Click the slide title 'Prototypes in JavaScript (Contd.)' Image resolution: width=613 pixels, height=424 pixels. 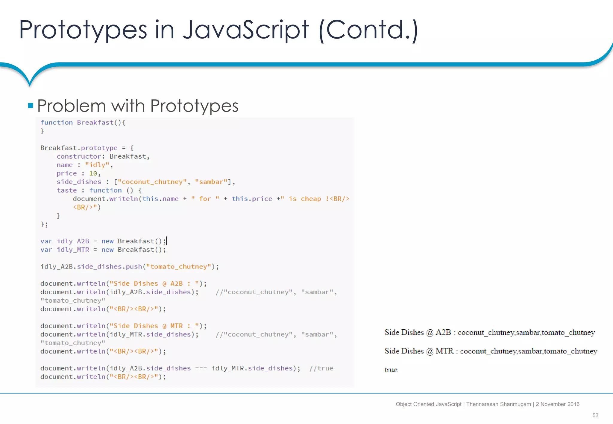point(219,30)
